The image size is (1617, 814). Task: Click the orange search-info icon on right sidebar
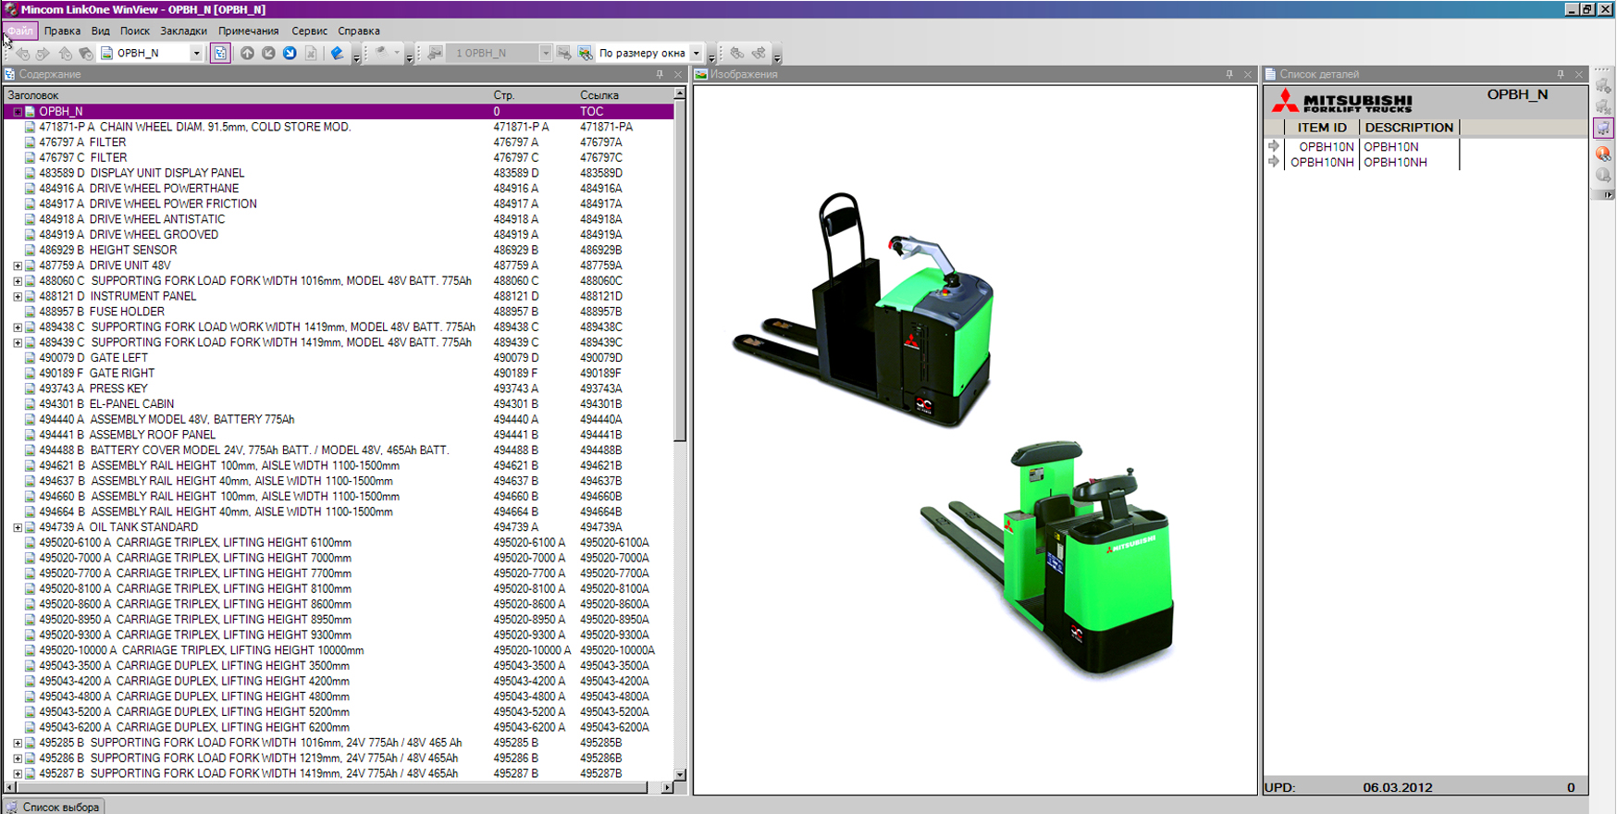point(1603,154)
